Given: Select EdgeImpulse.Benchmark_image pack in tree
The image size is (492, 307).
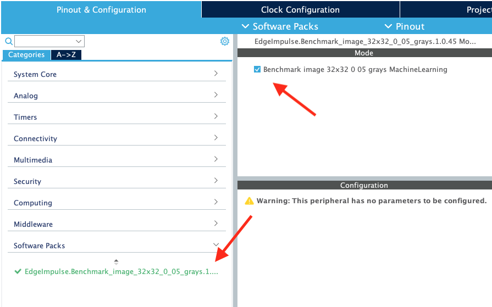Looking at the screenshot, I should tap(121, 271).
